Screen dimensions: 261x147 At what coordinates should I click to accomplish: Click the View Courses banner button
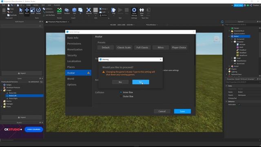point(34,129)
